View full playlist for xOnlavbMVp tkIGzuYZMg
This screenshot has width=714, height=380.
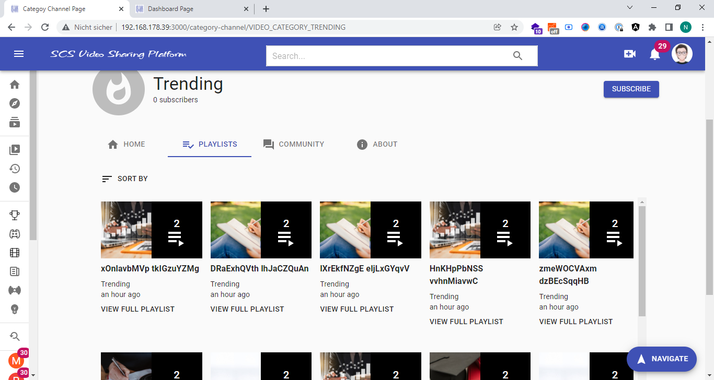137,309
